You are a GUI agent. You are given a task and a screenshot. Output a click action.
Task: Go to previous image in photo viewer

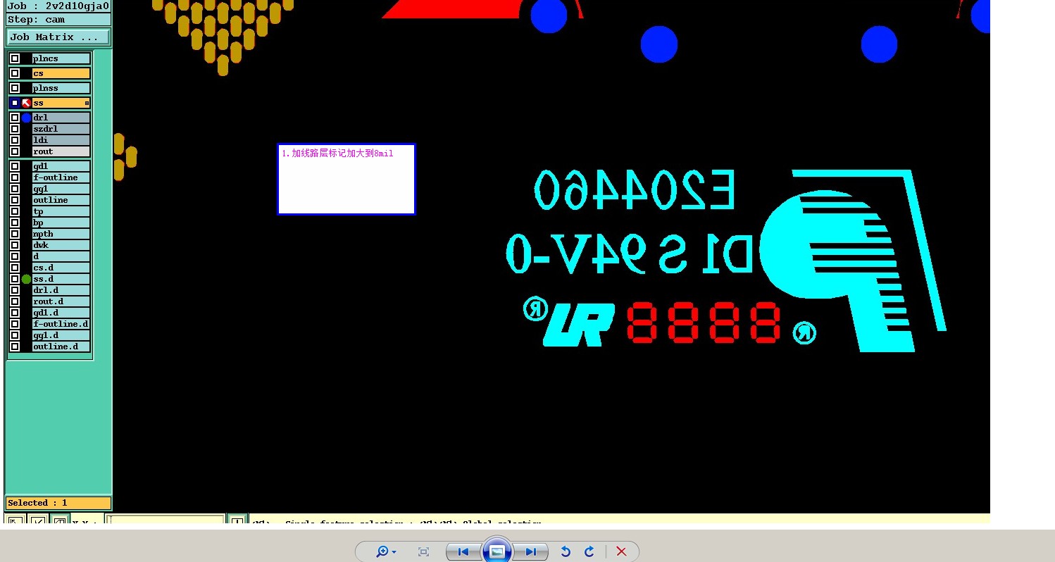pyautogui.click(x=463, y=551)
